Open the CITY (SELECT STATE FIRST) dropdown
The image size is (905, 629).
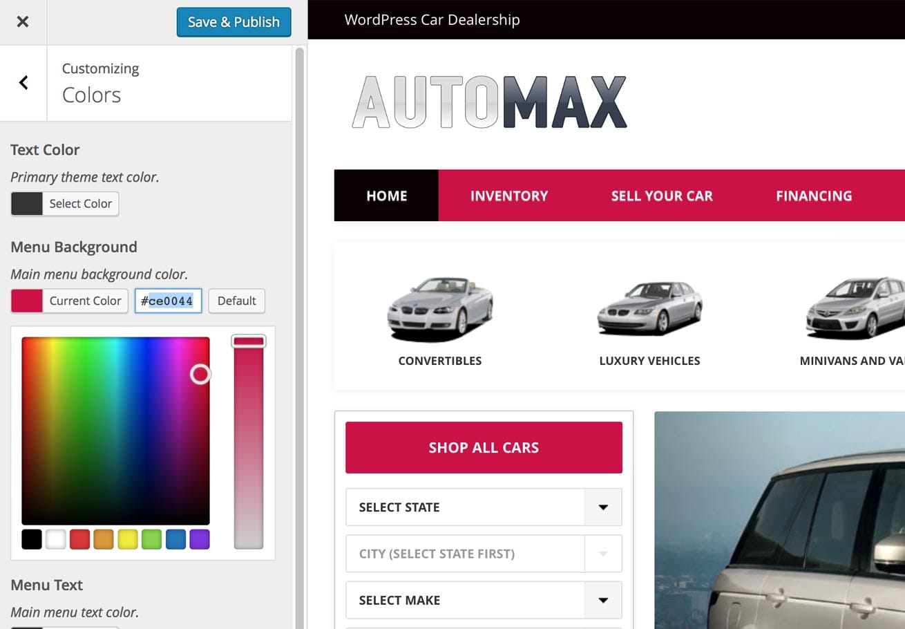click(x=484, y=554)
